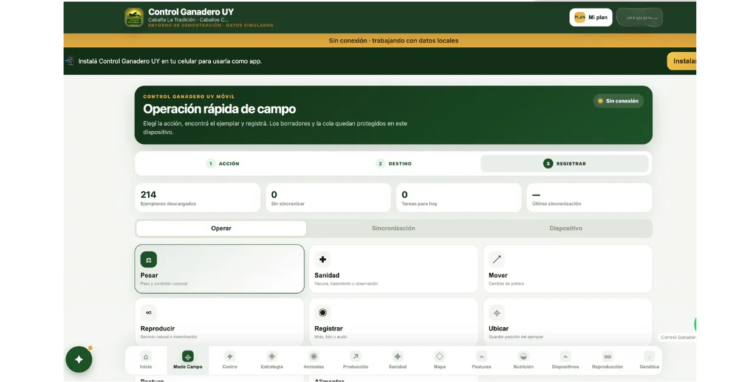Open Sanidad in the bottom navigation bar
This screenshot has width=729, height=382.
pyautogui.click(x=397, y=360)
